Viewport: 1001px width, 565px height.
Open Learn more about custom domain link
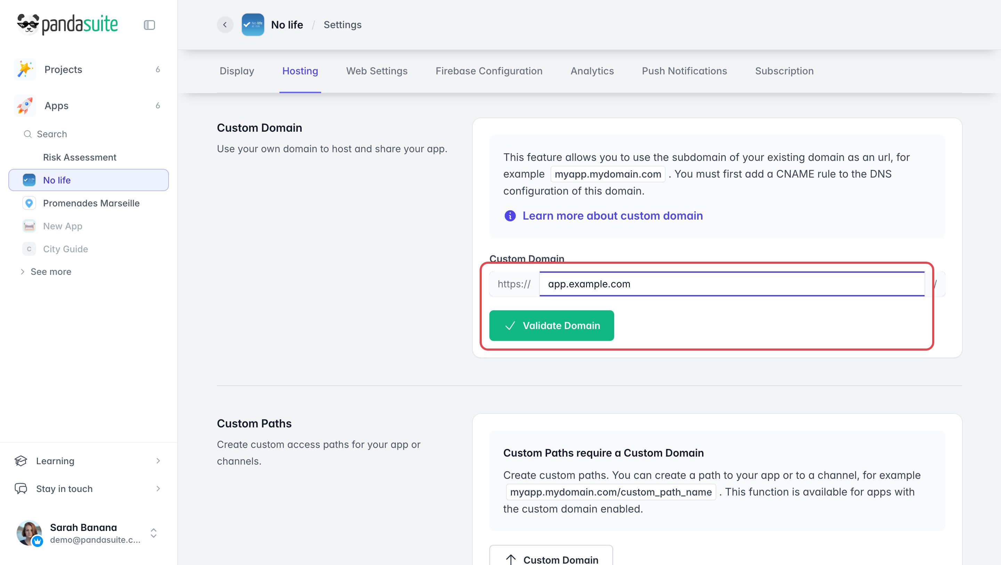click(x=612, y=216)
